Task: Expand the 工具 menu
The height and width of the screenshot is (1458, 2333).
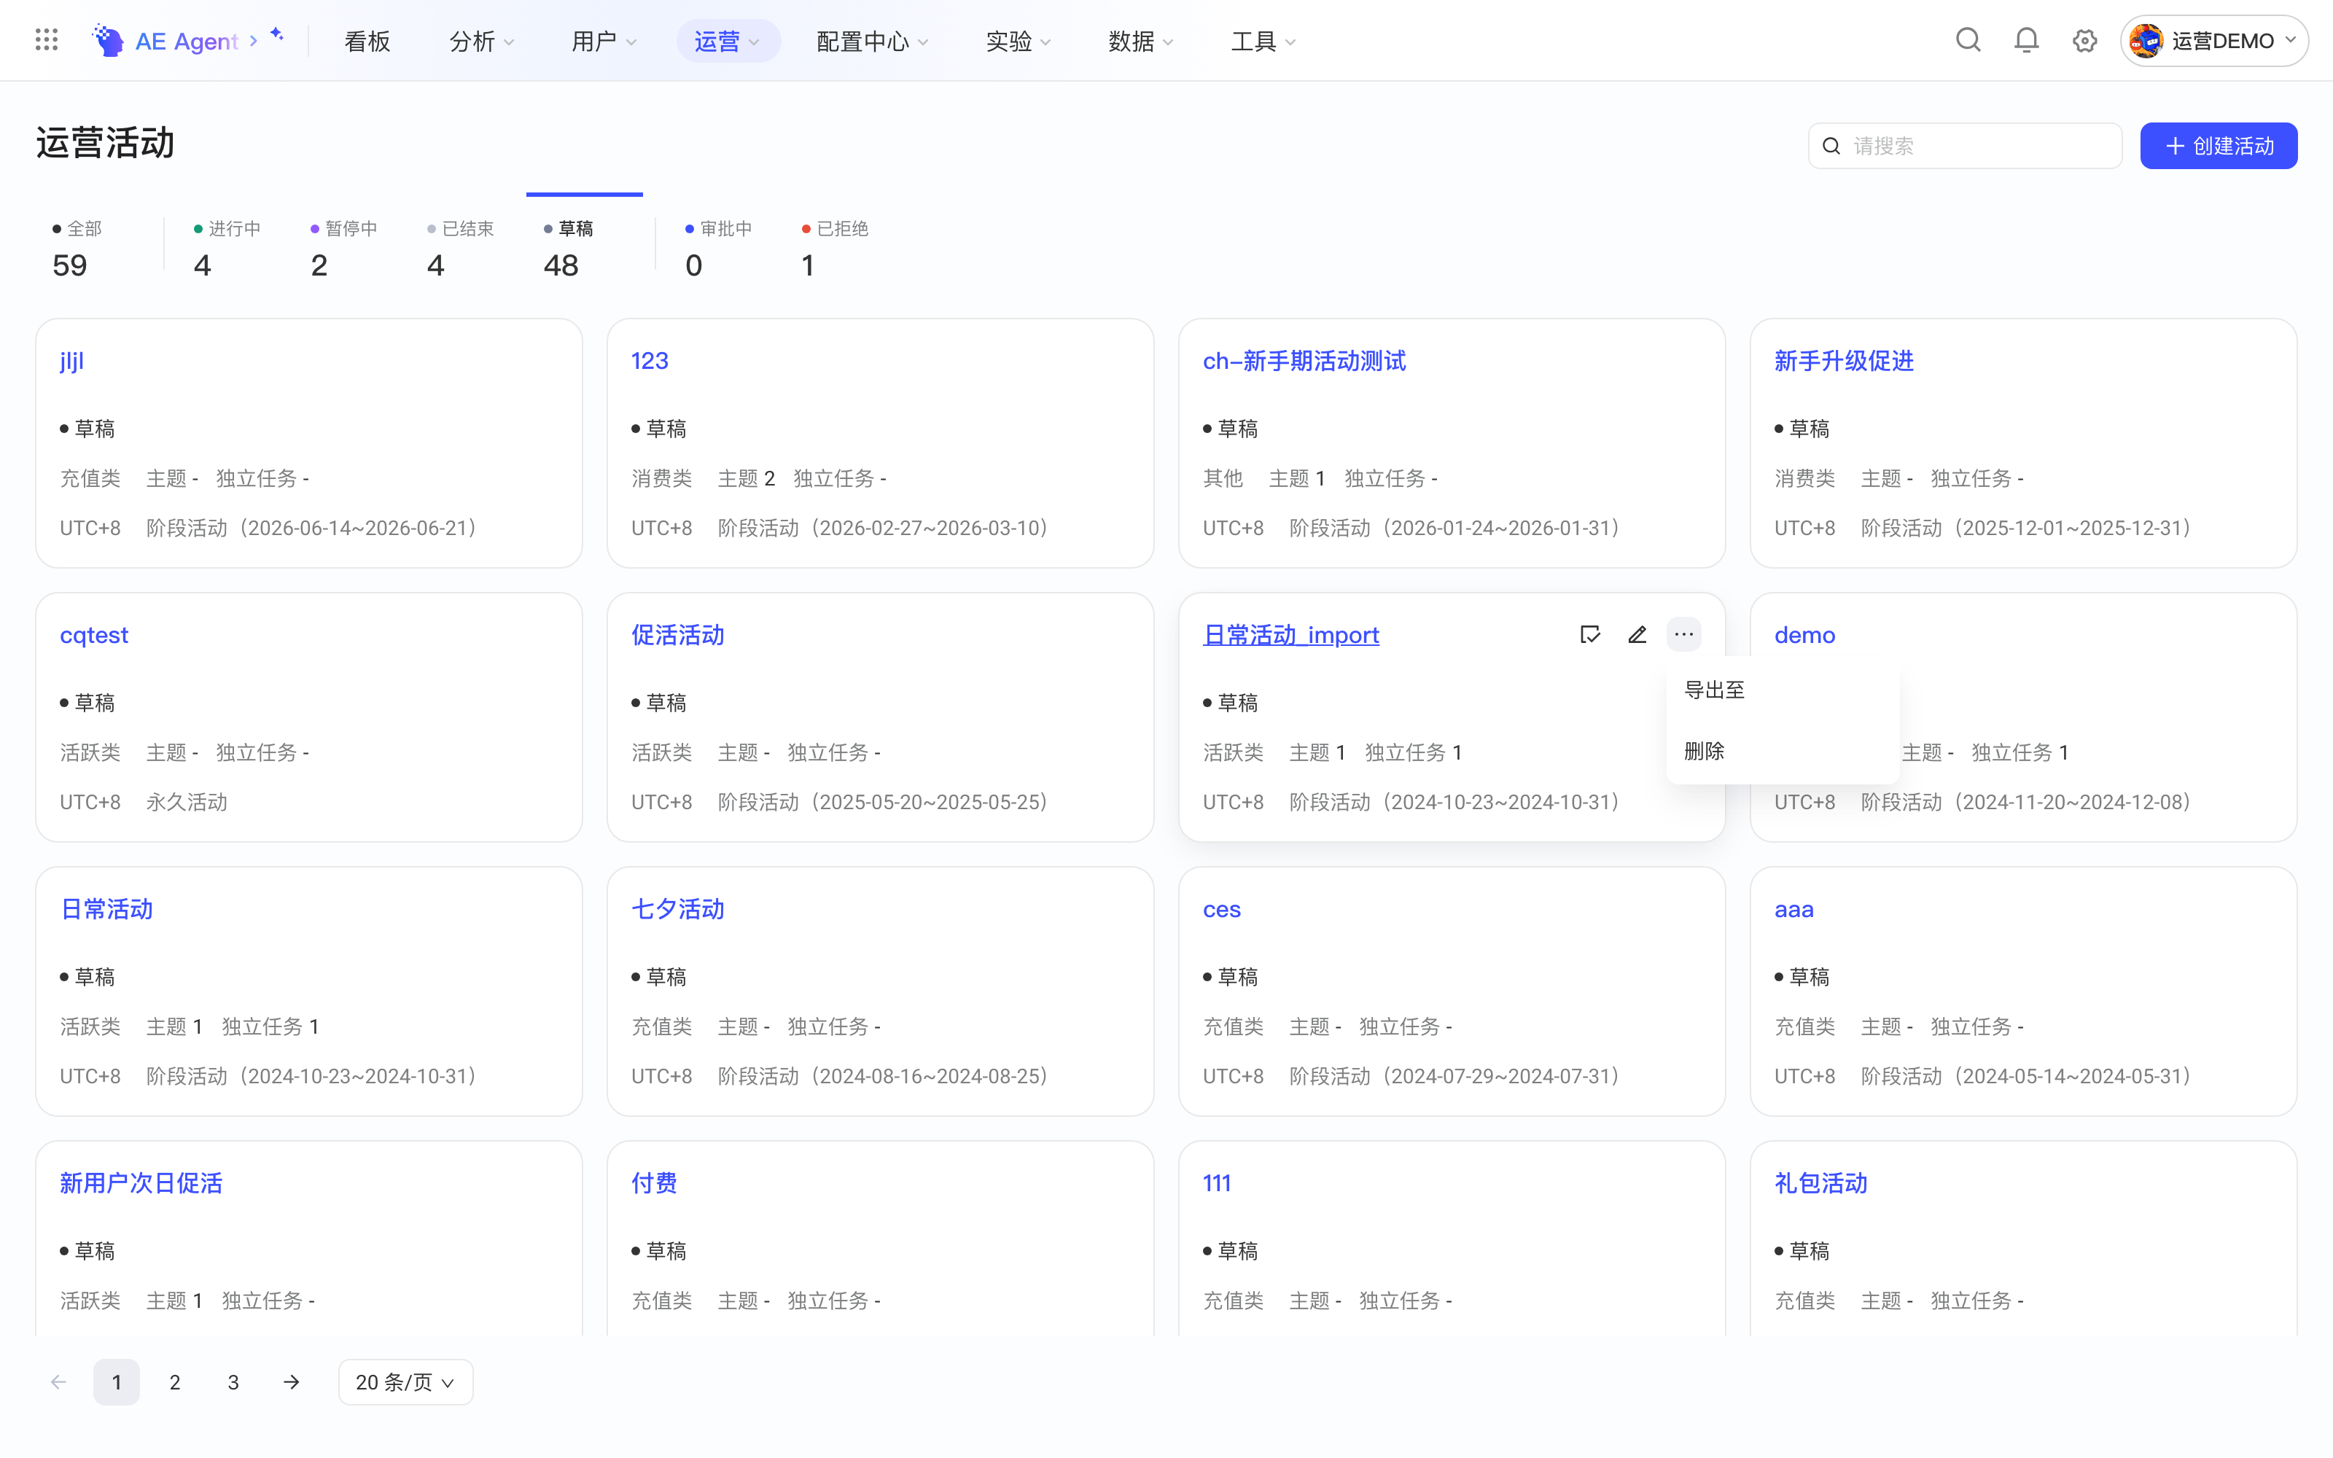Action: coord(1263,42)
